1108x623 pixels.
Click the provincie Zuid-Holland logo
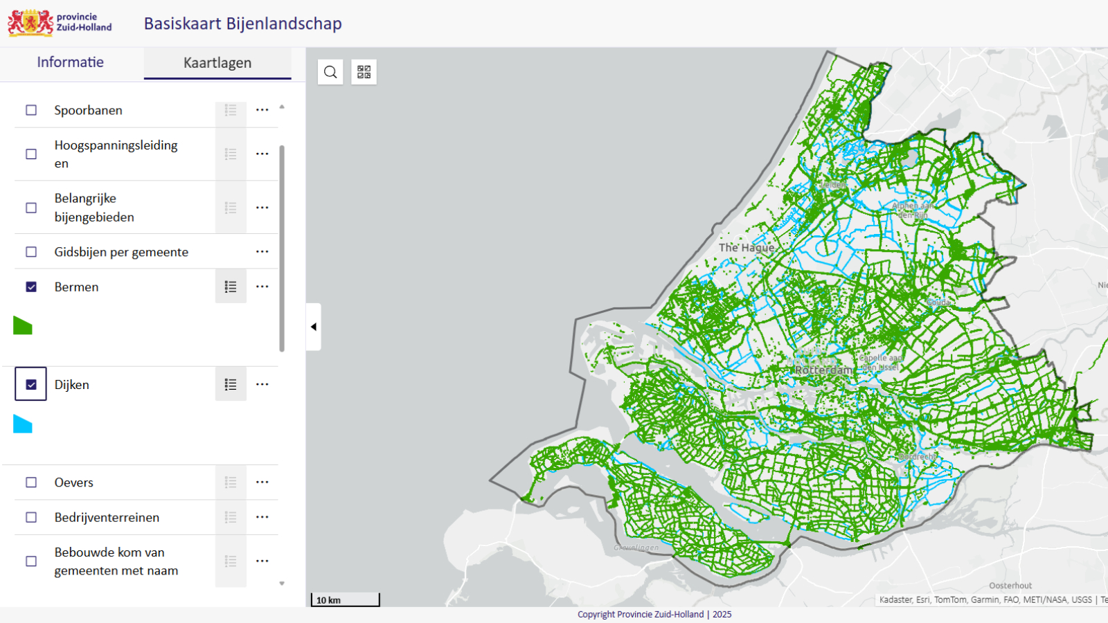tap(60, 23)
